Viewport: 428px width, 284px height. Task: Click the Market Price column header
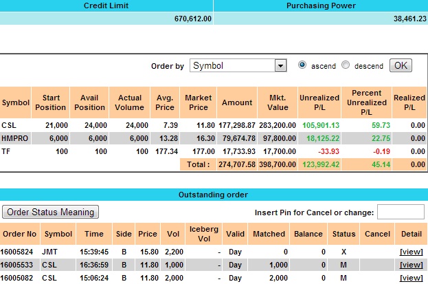click(x=198, y=102)
